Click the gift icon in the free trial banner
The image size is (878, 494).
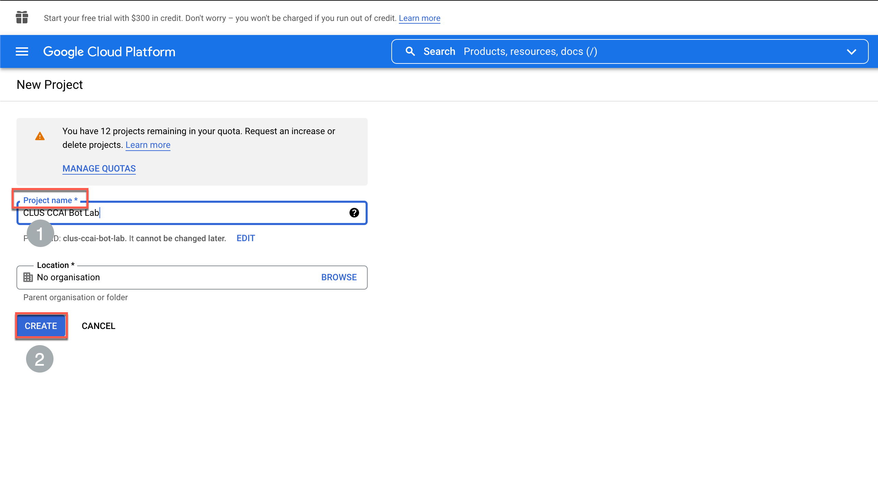pyautogui.click(x=22, y=17)
